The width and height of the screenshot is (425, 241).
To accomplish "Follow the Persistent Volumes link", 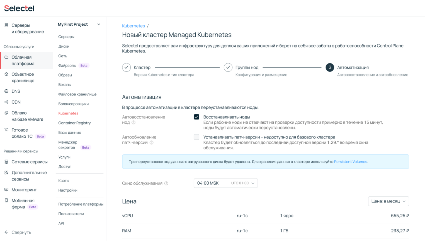I will click(351, 162).
